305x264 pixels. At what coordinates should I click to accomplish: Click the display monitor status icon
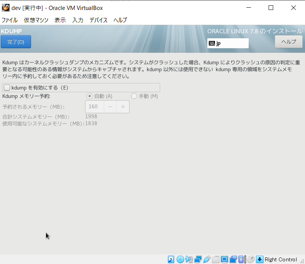click(x=224, y=259)
